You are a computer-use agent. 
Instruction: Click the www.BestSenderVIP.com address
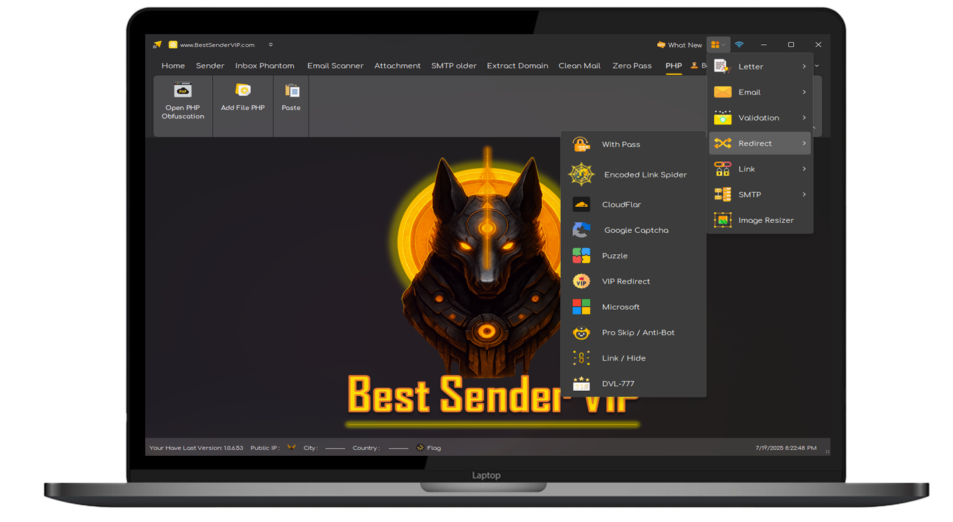coord(217,45)
